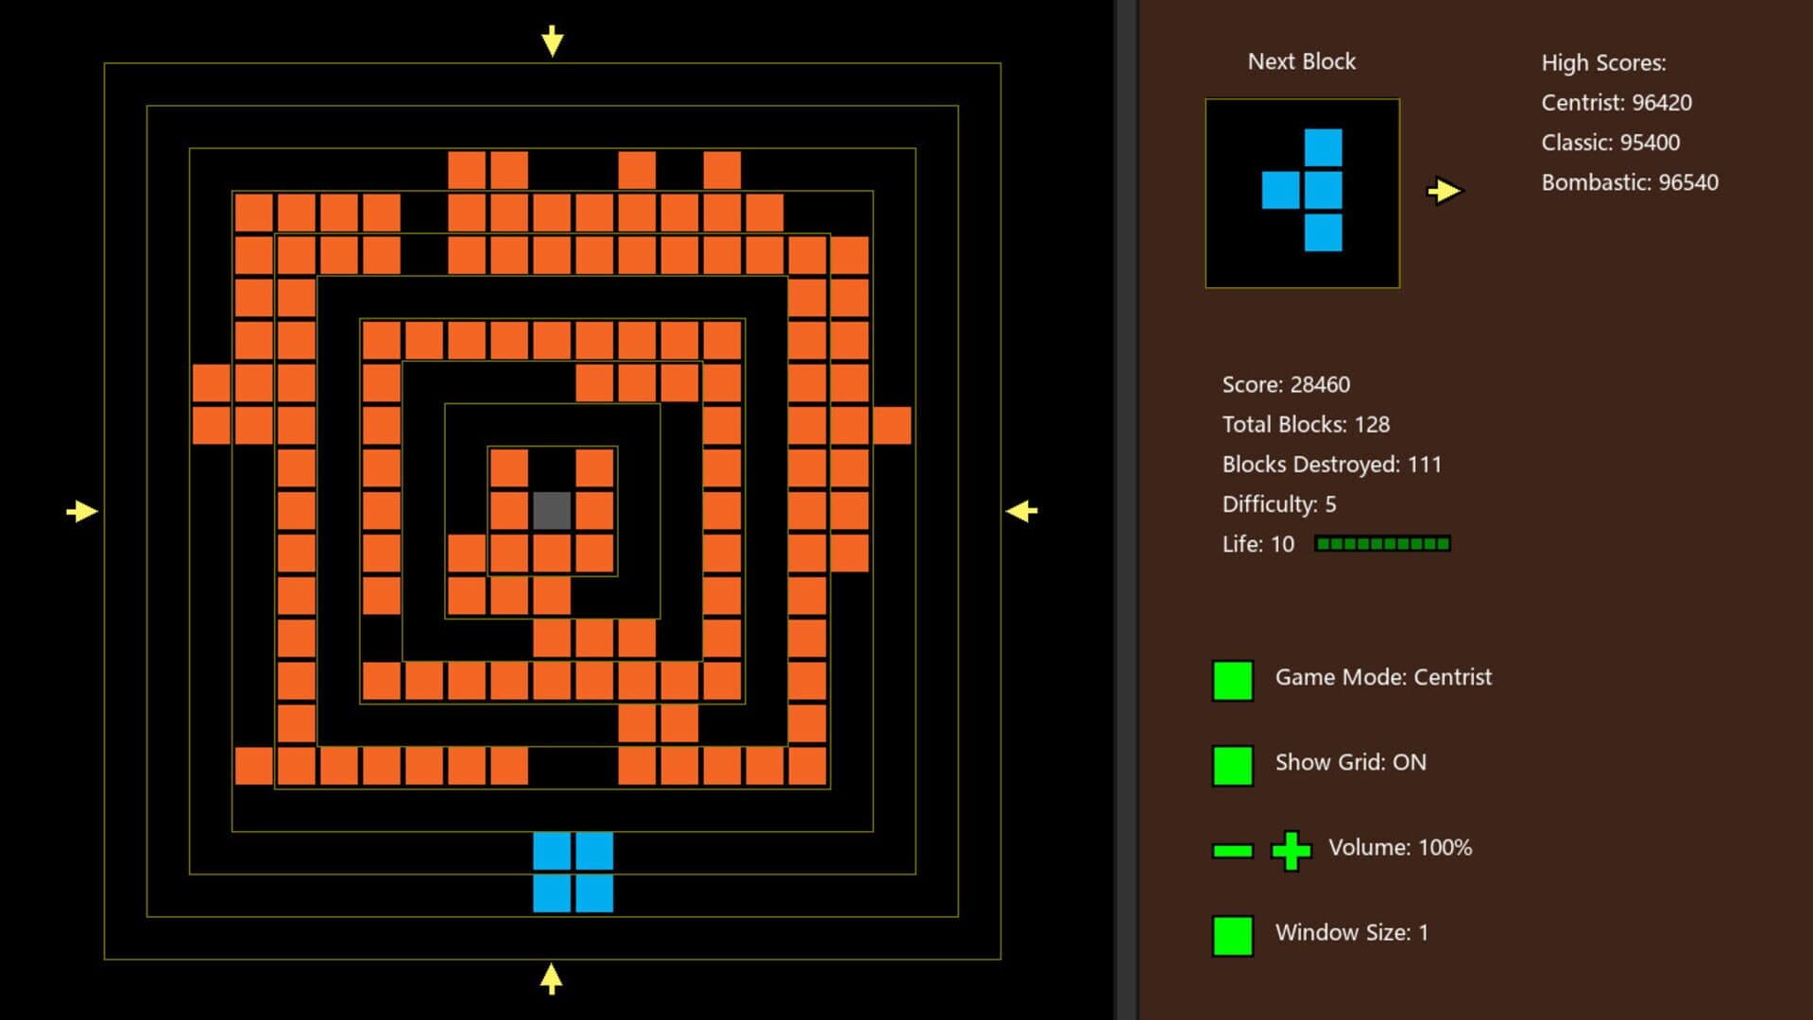Toggle the Game Mode green square
The width and height of the screenshot is (1813, 1020).
(1233, 680)
